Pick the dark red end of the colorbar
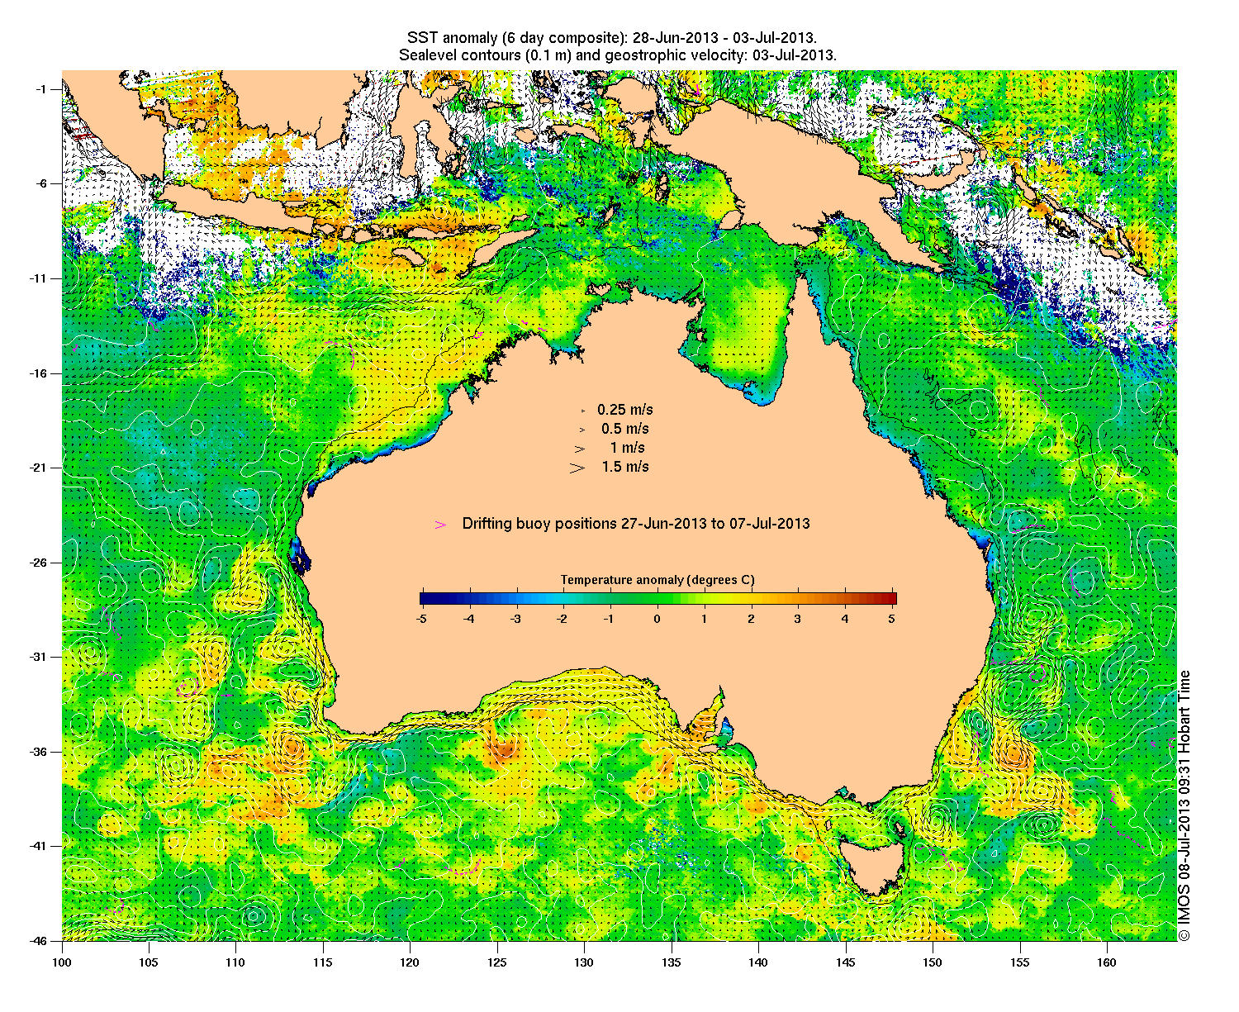The width and height of the screenshot is (1239, 1012). [890, 598]
